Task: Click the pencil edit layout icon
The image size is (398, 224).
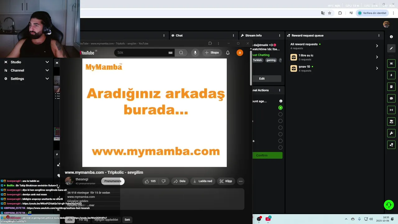Action: click(x=391, y=48)
